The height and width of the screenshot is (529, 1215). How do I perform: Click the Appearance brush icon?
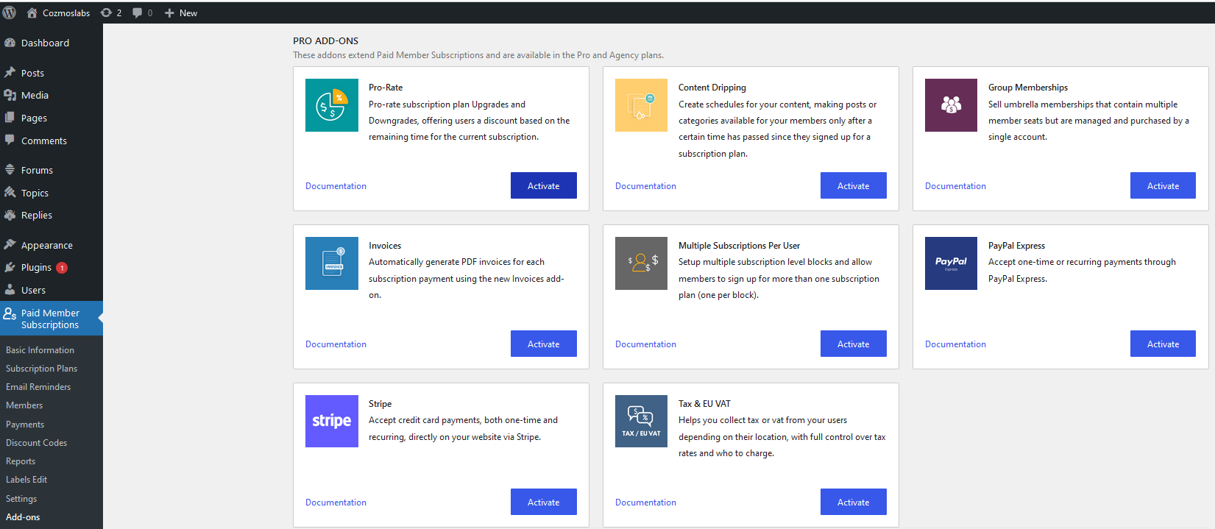point(10,245)
